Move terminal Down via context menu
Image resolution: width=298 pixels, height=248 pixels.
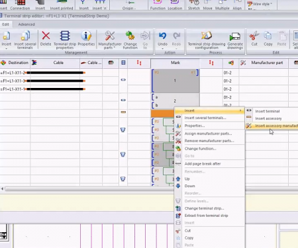click(189, 186)
